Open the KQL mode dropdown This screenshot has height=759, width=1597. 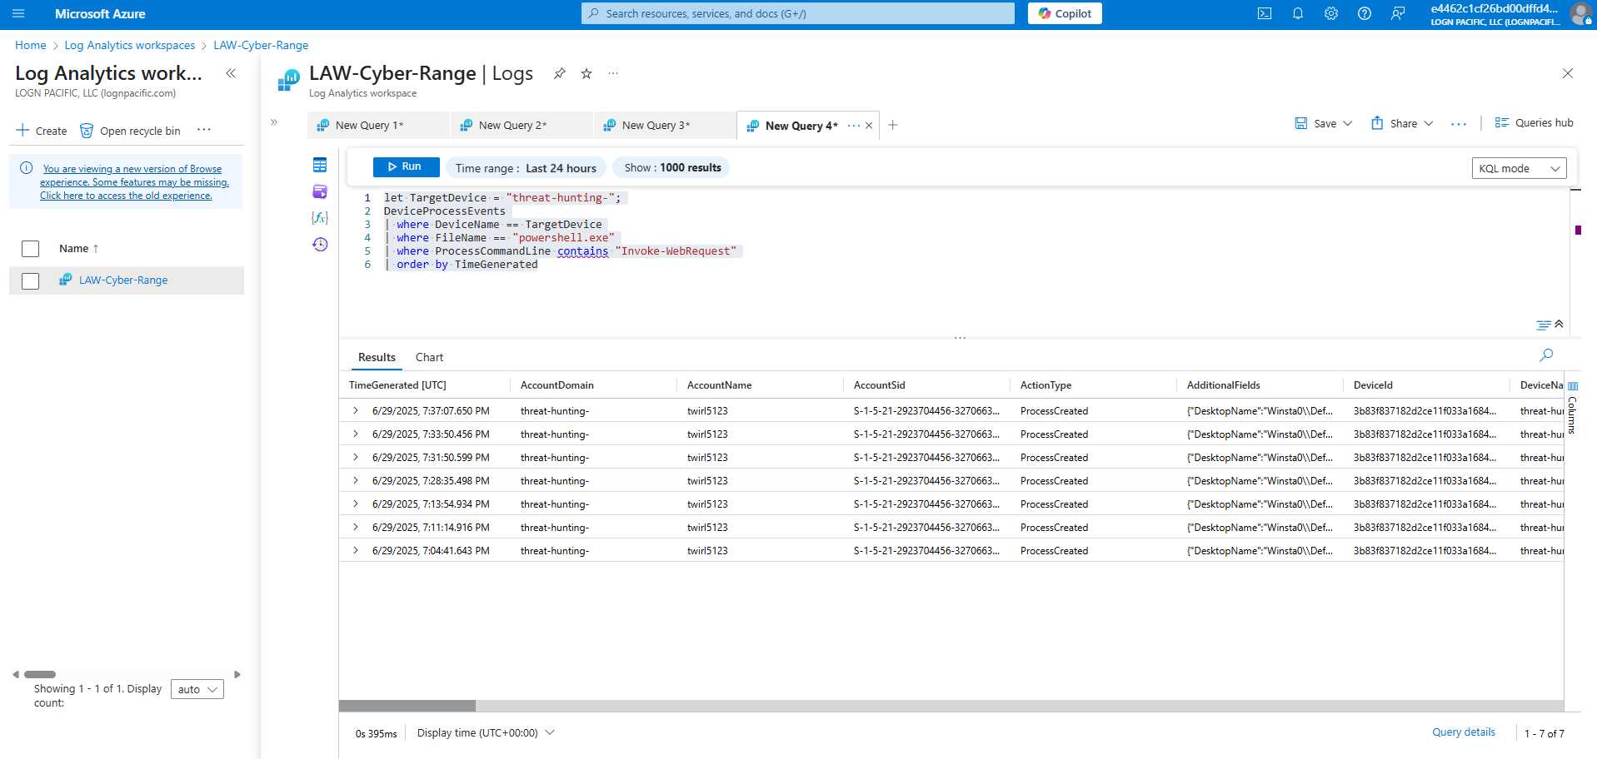pyautogui.click(x=1519, y=168)
